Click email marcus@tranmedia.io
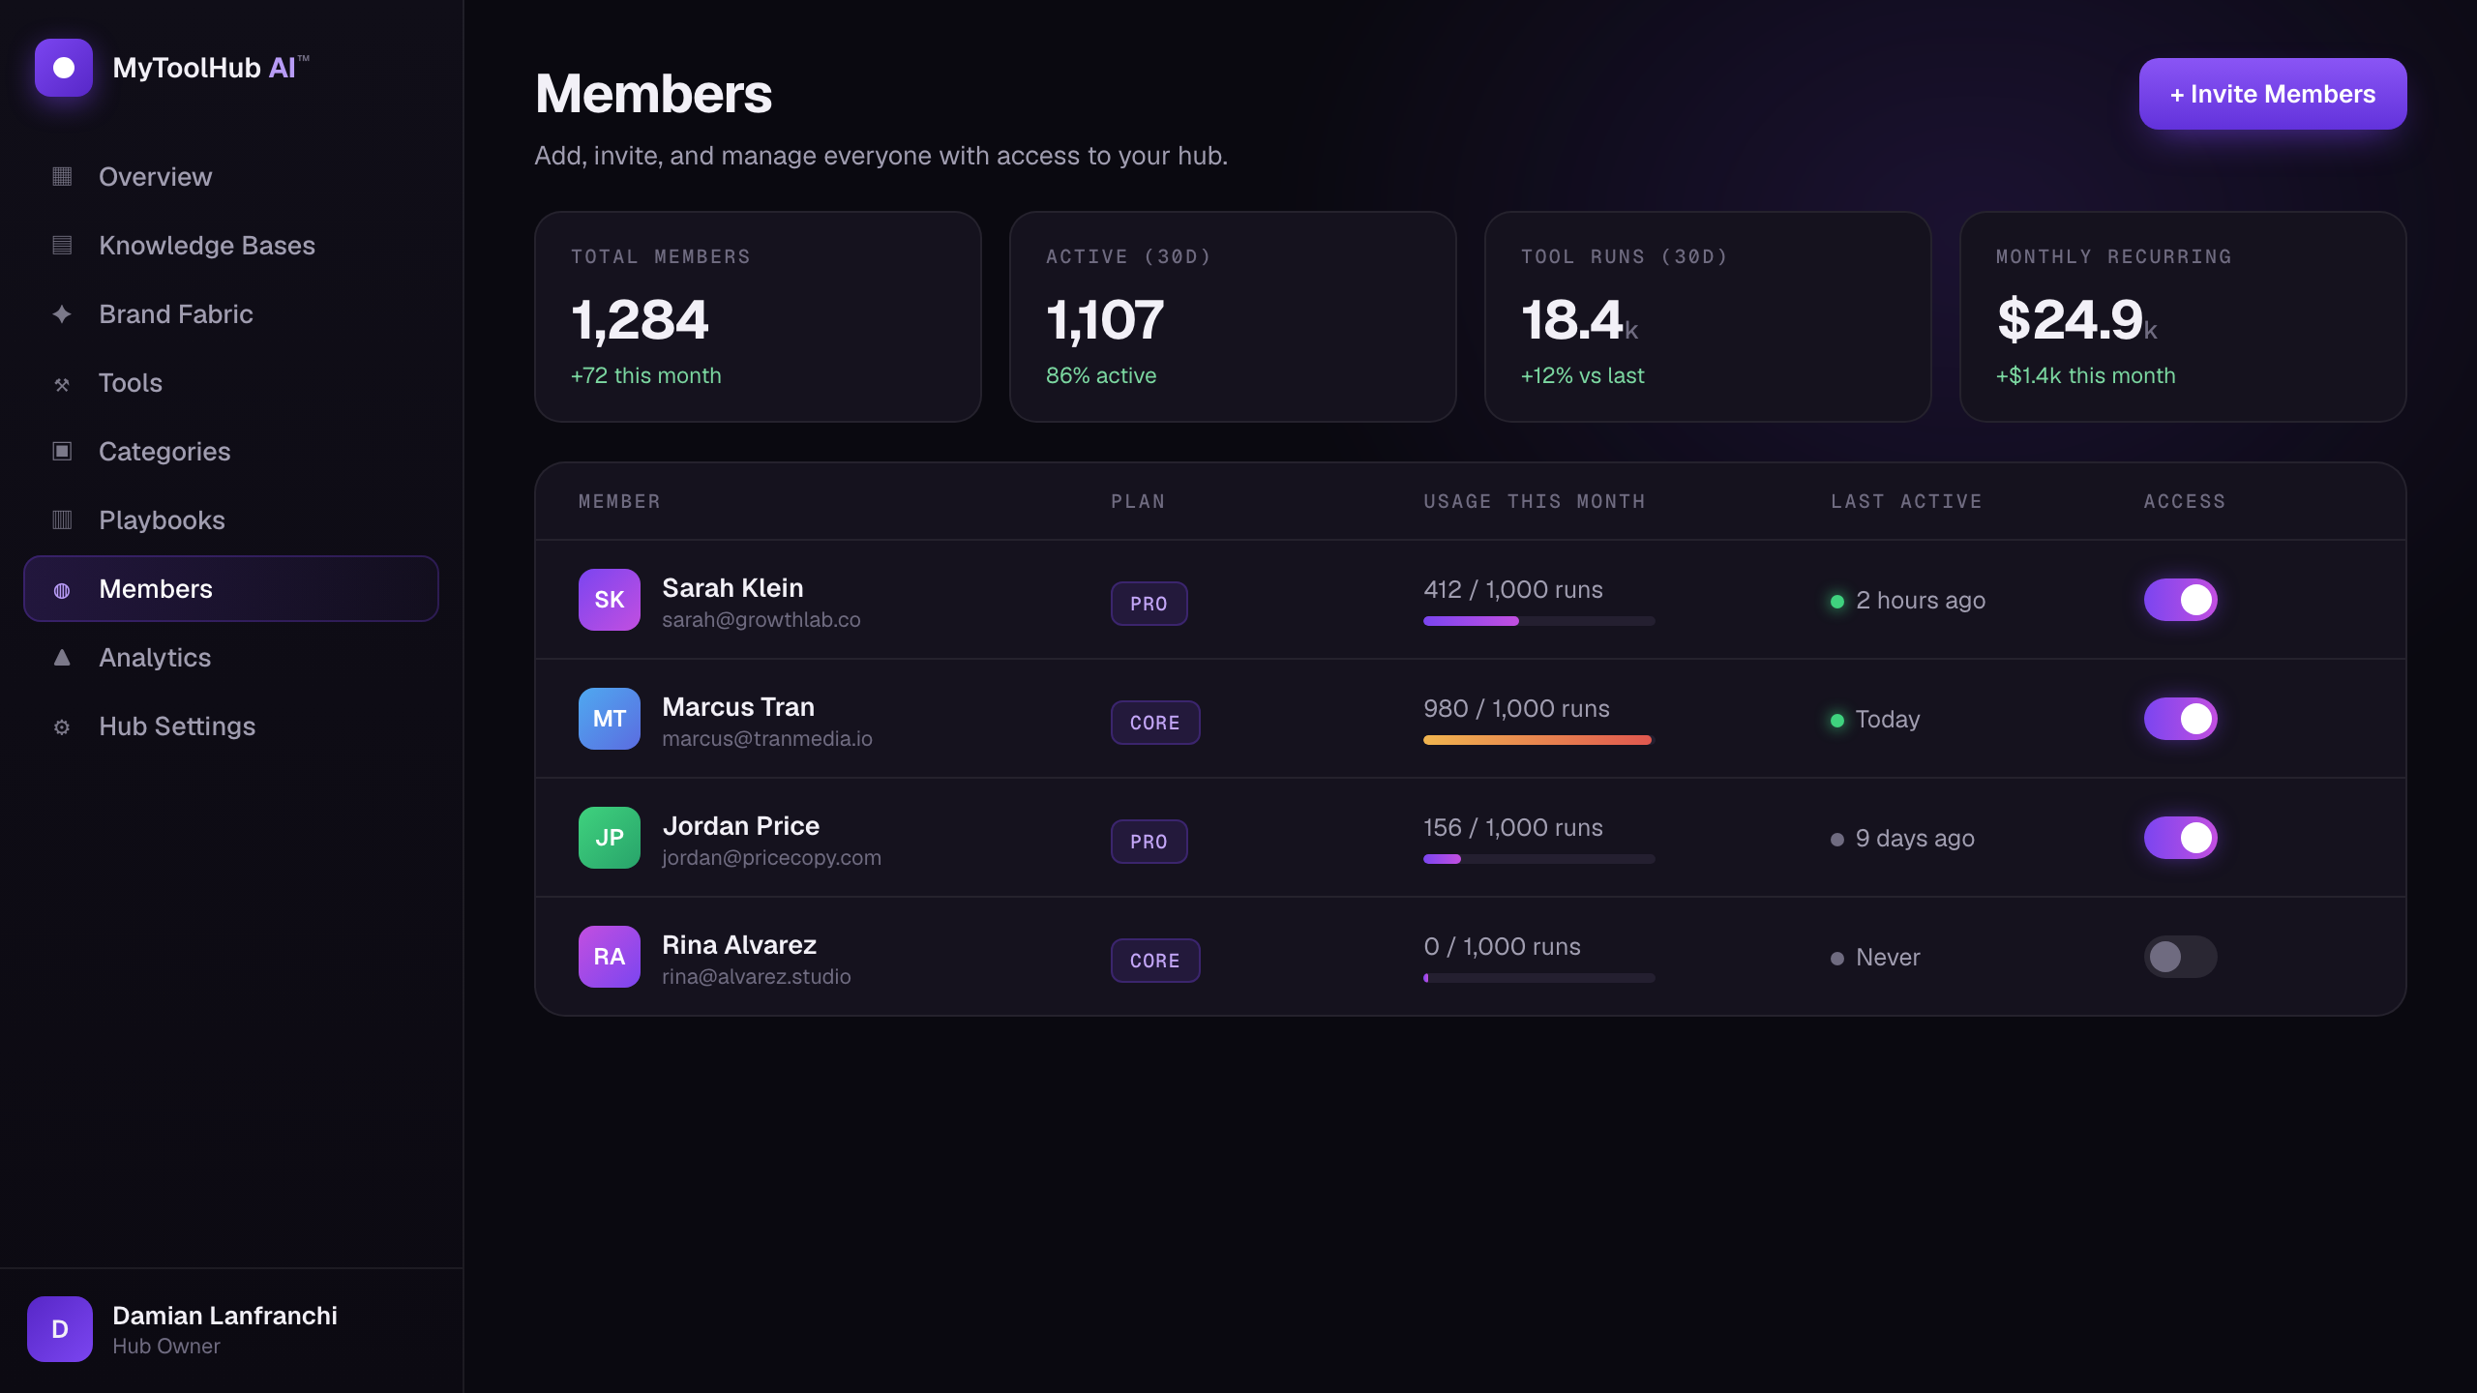The width and height of the screenshot is (2477, 1393). tap(767, 739)
